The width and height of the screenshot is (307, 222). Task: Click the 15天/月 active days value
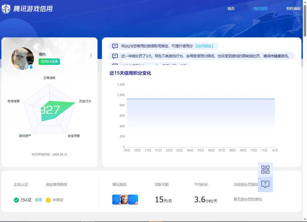pos(163,200)
